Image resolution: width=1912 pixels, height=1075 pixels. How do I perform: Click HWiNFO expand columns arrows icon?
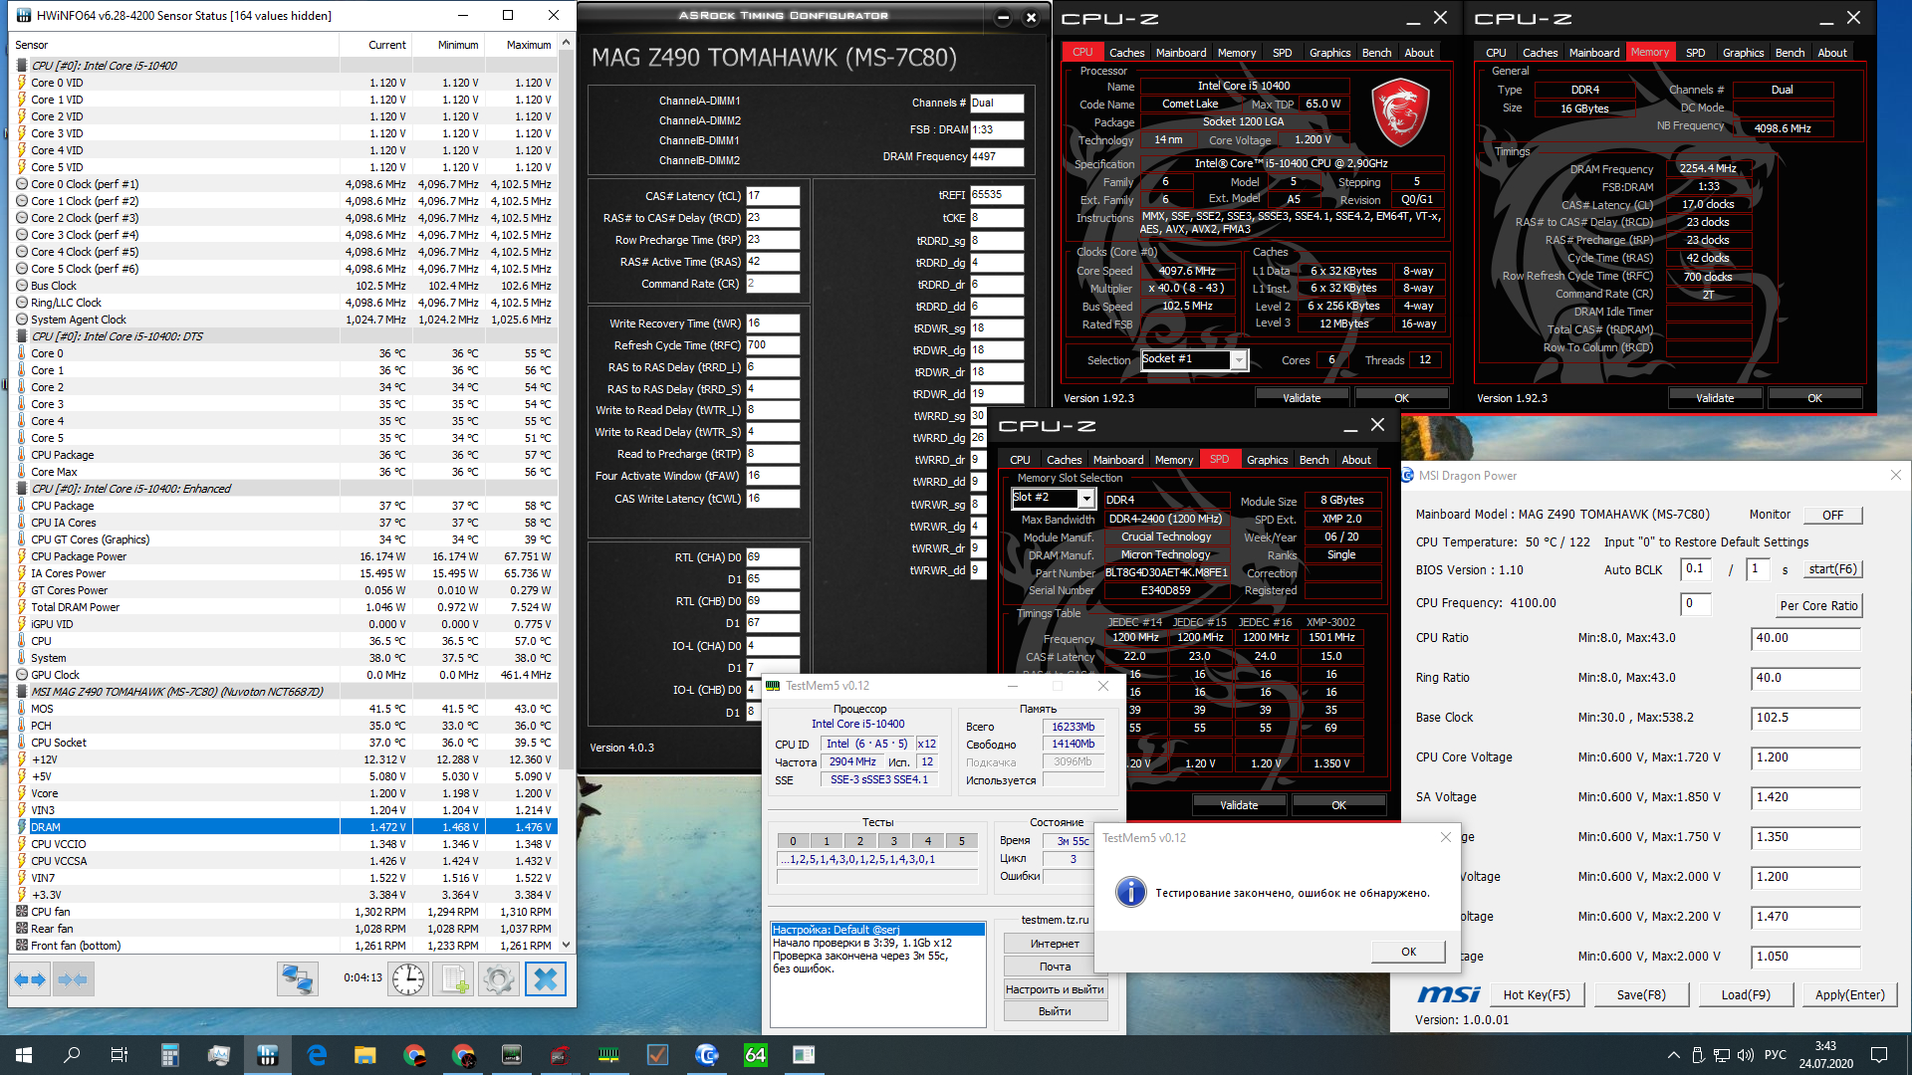point(31,979)
